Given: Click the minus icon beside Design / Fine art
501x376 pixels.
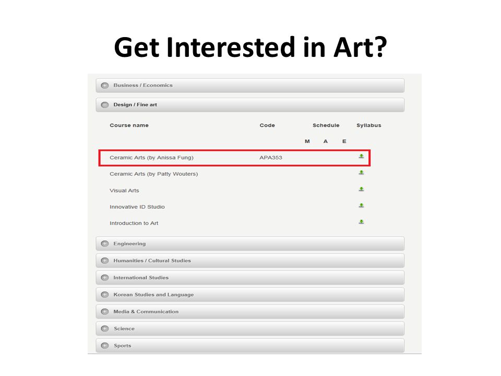Looking at the screenshot, I should click(x=105, y=105).
